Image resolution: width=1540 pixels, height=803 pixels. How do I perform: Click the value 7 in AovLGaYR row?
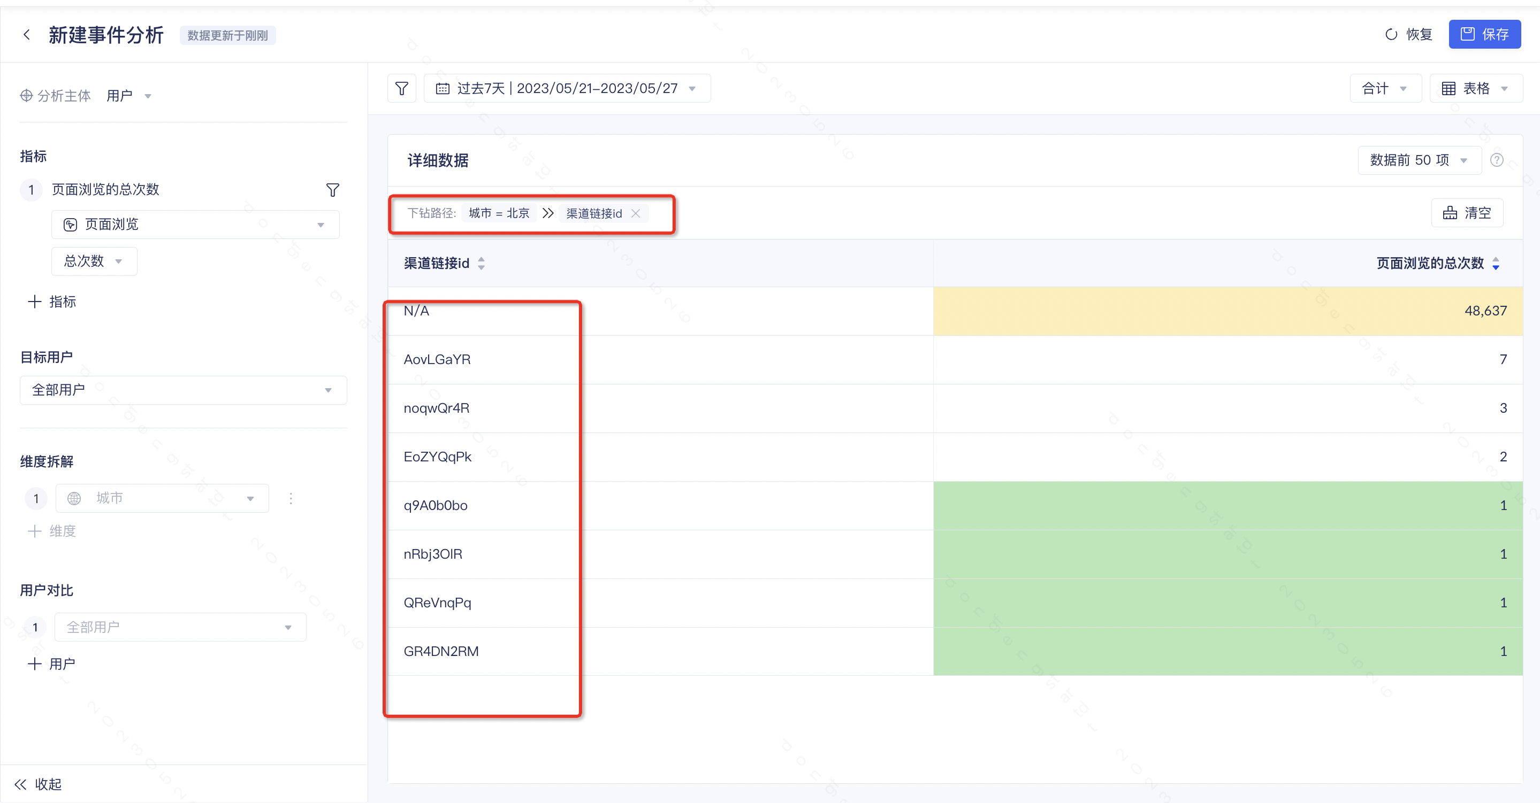pyautogui.click(x=1503, y=360)
